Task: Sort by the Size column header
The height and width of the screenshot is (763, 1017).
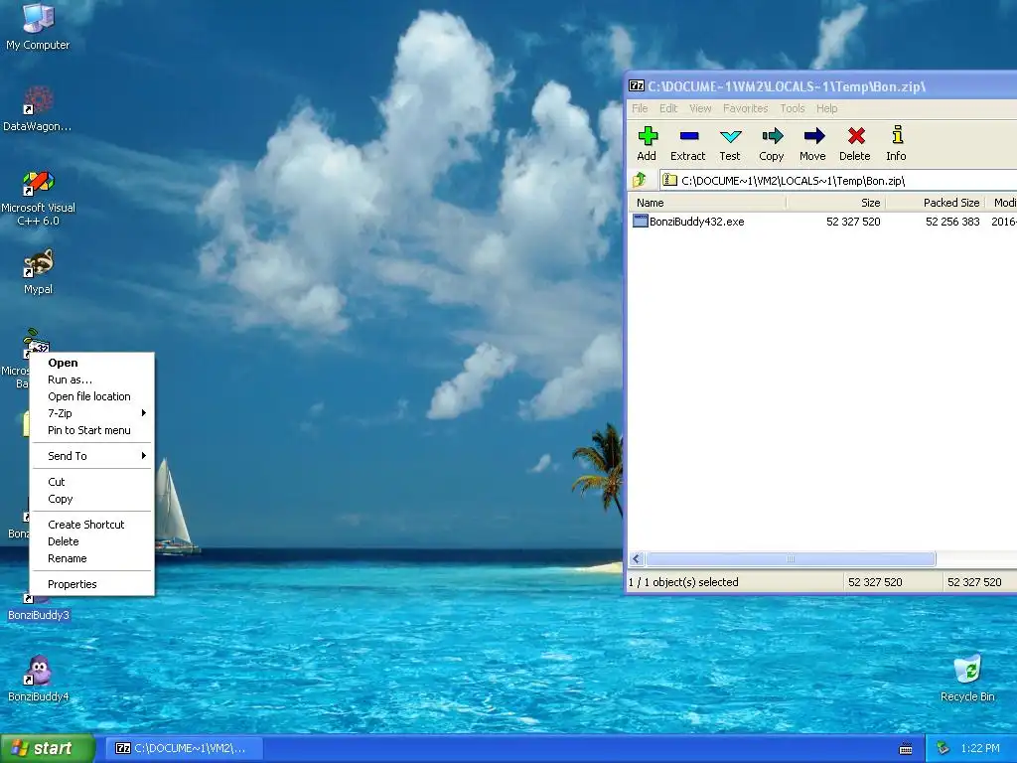Action: pyautogui.click(x=836, y=203)
